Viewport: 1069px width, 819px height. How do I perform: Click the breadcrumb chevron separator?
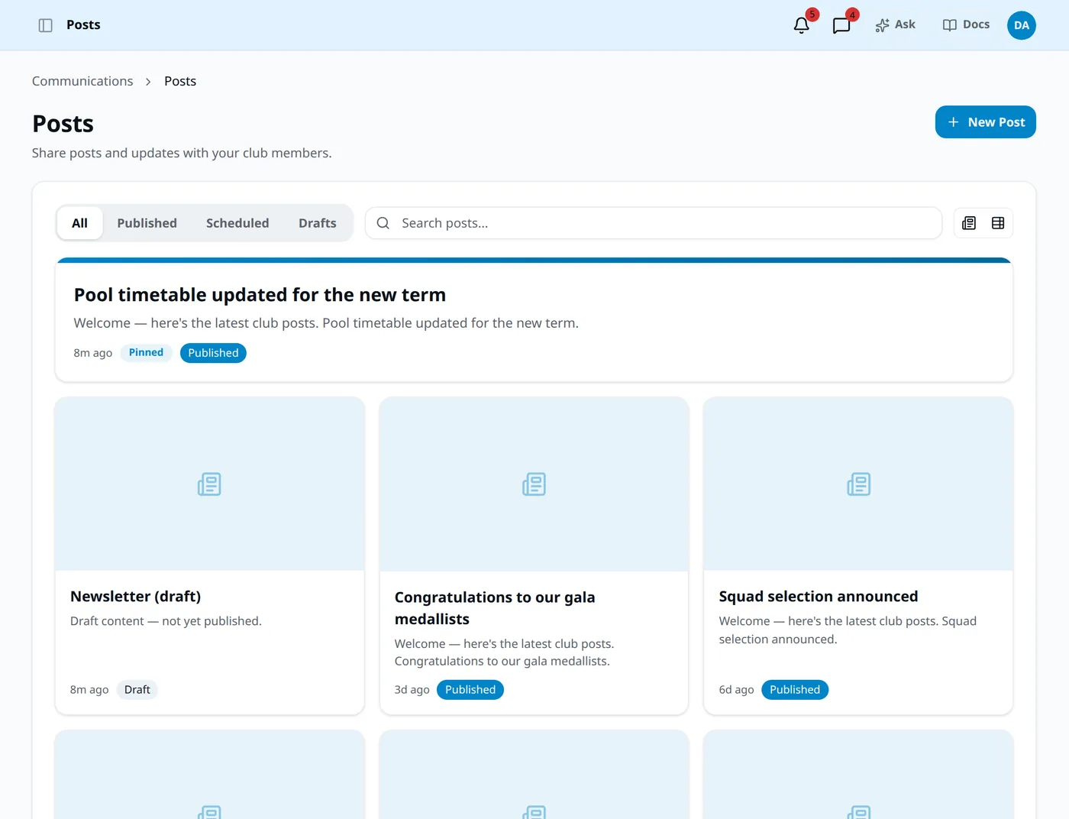pyautogui.click(x=148, y=82)
